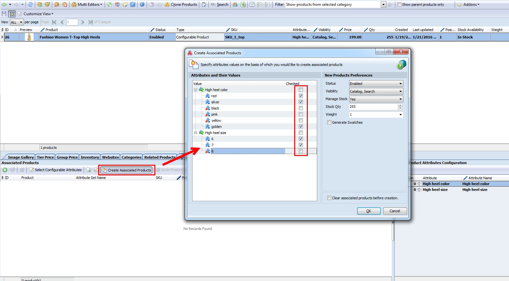Open the Tier Price tab
The height and width of the screenshot is (281, 509).
point(45,157)
